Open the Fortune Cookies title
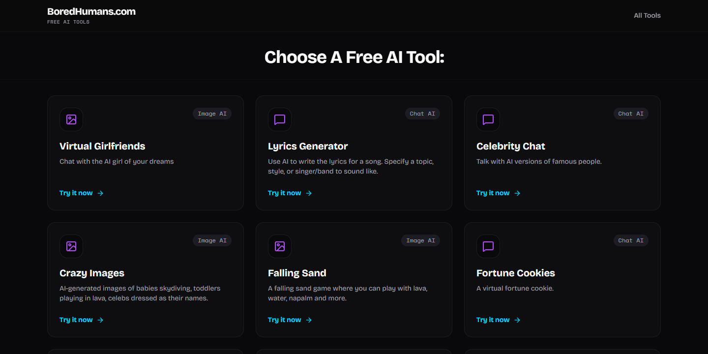708x354 pixels. pyautogui.click(x=516, y=273)
